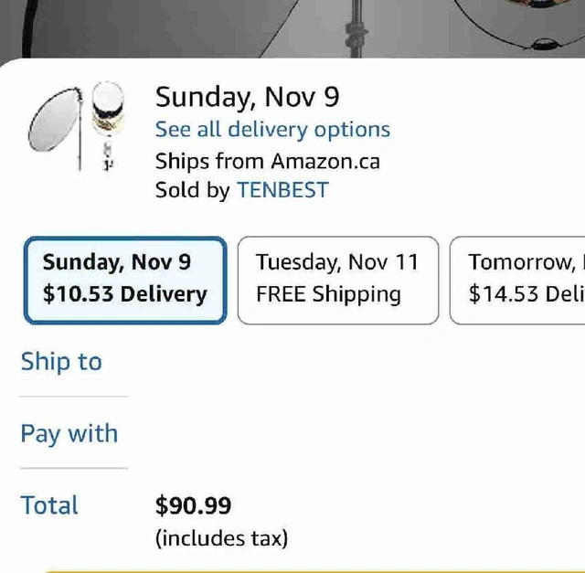Click the divider line below Ship to

click(74, 397)
